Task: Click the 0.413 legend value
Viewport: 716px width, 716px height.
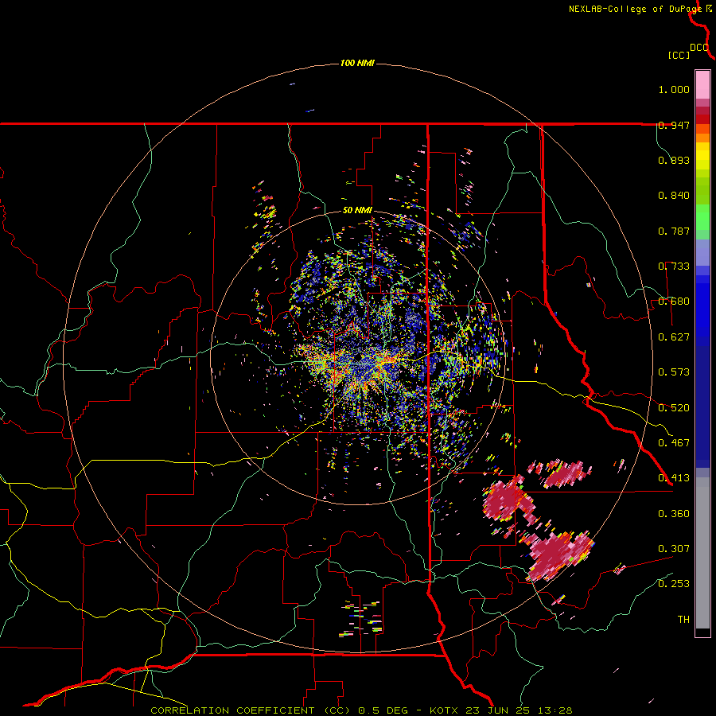Action: (x=674, y=478)
